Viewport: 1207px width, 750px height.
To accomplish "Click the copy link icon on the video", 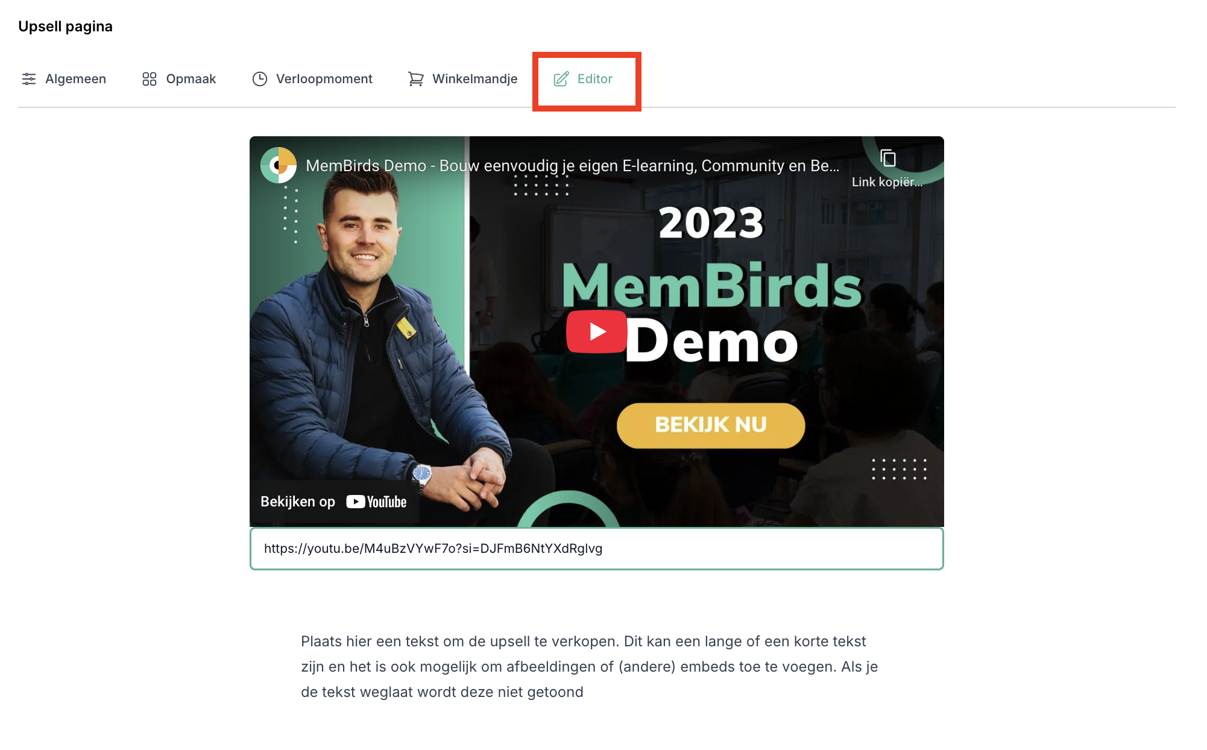I will click(x=887, y=159).
